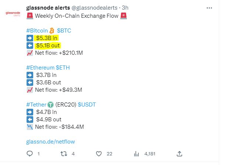The width and height of the screenshot is (225, 165).
Task: Open the @glassnodealerts handle link
Action: (x=94, y=8)
